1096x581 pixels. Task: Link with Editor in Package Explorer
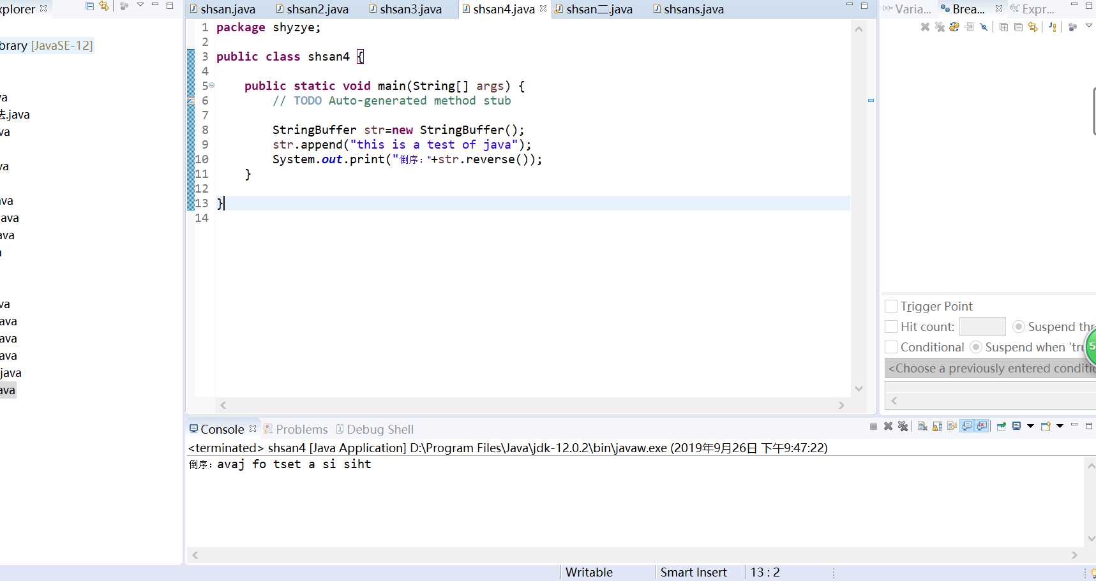pos(104,6)
